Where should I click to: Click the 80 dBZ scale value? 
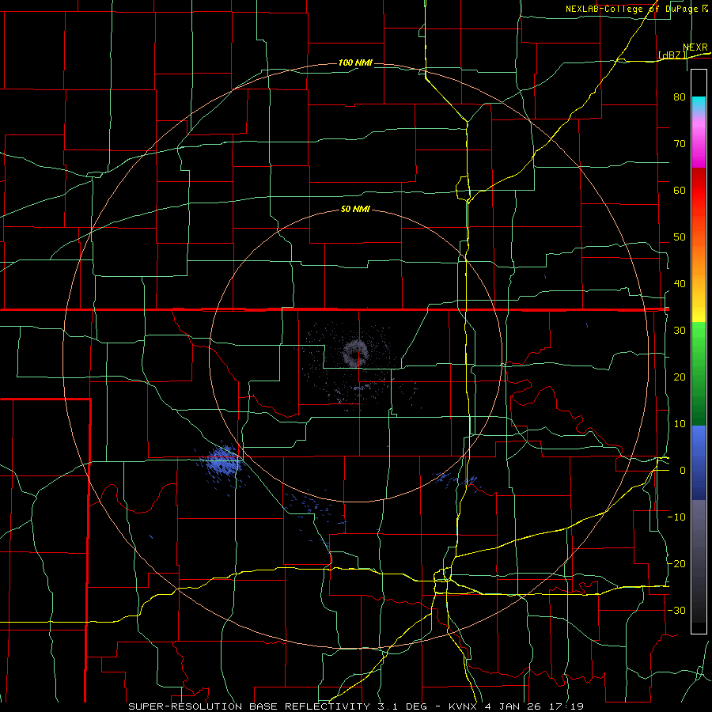coord(680,97)
